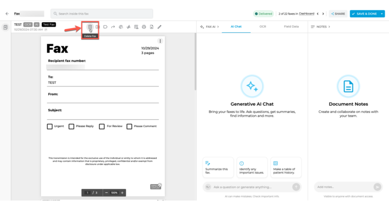
Task: Expand the FAX AI panel chevron
Action: pos(218,26)
